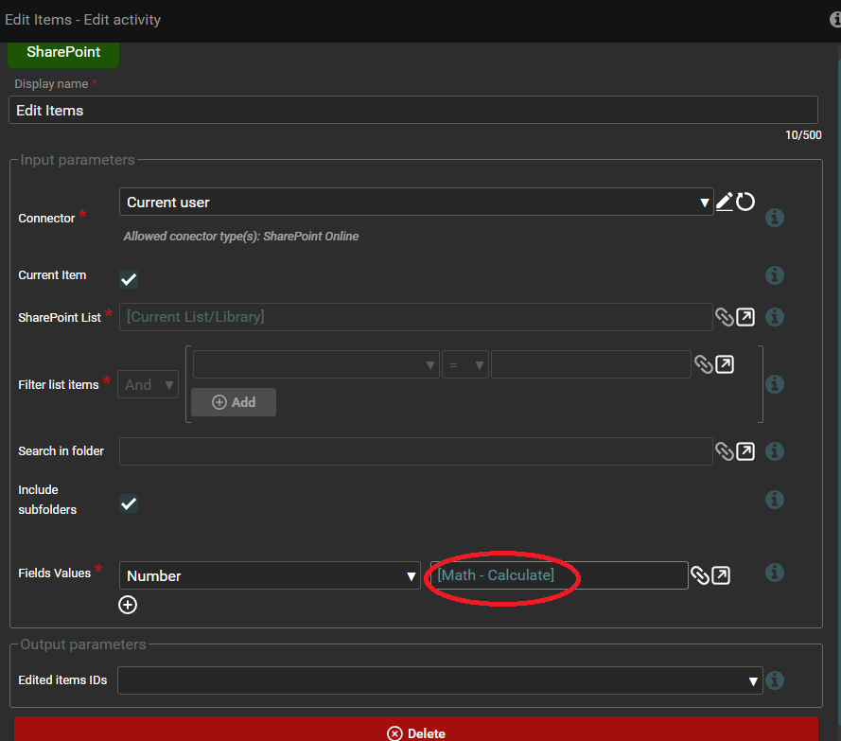The height and width of the screenshot is (741, 841).
Task: Toggle the Include subfolders checkbox
Action: point(129,503)
